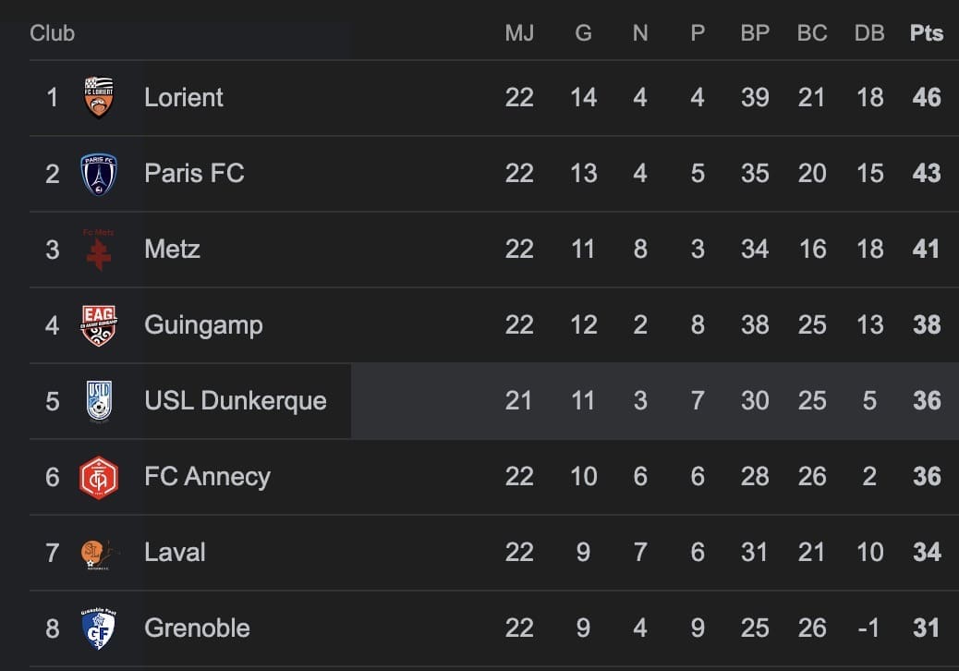Click the EAG Guingamp crest
Viewport: 959px width, 671px height.
pos(99,325)
